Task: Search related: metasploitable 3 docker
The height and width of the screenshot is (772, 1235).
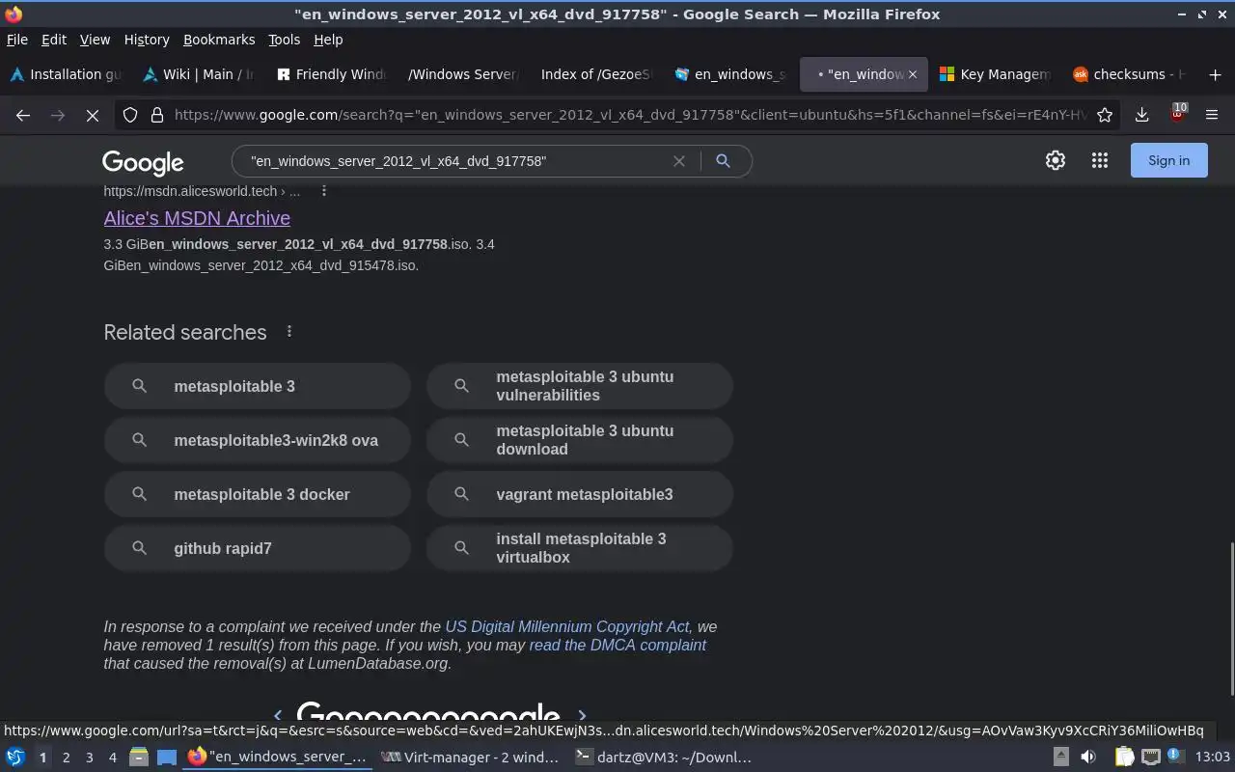Action: 258,494
